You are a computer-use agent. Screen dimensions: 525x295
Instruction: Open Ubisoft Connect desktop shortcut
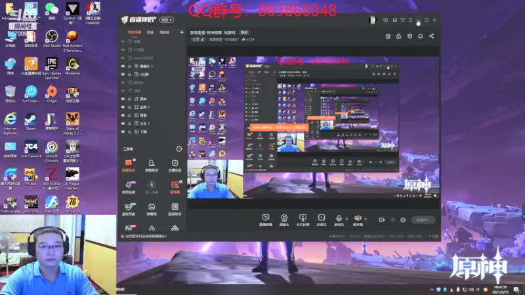coord(52,151)
